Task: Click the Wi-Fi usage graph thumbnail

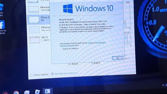Action: pos(35,40)
